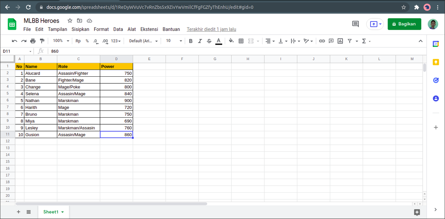
Task: Click the undo icon in toolbar
Action: pyautogui.click(x=15, y=41)
